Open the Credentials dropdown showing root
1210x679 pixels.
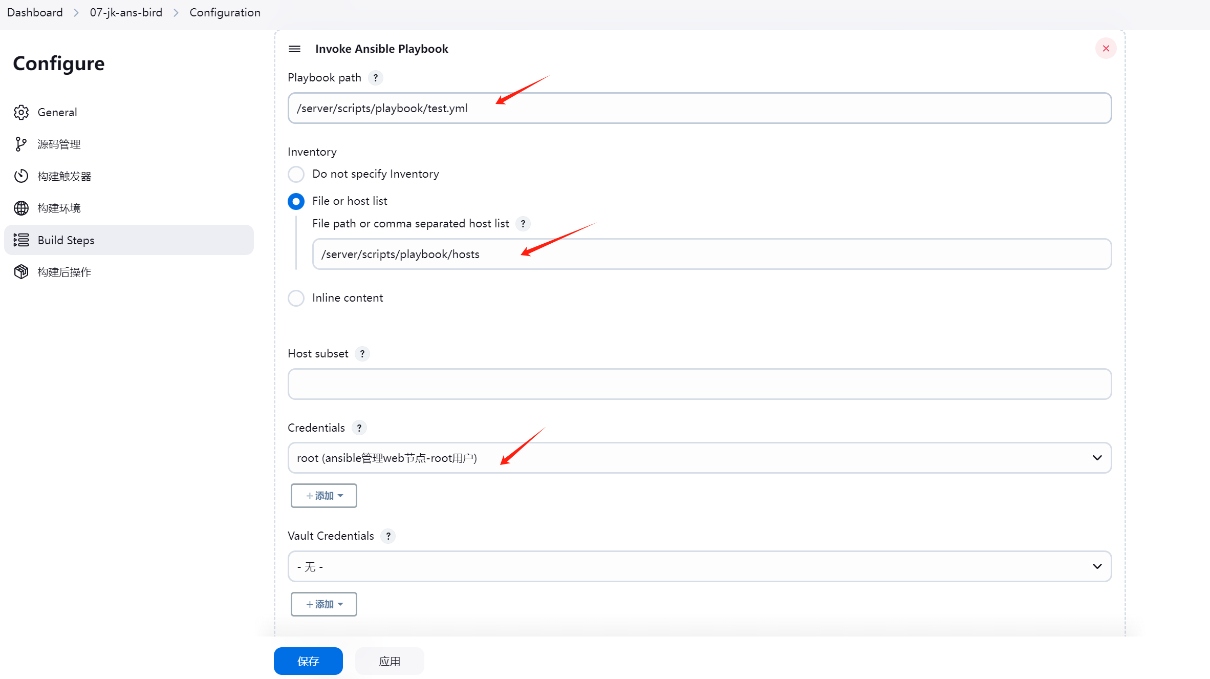click(x=699, y=458)
